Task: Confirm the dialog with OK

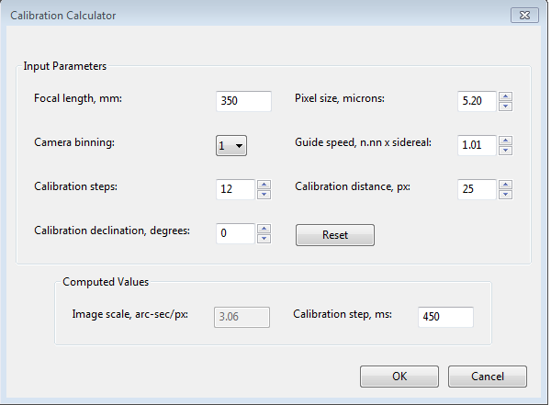Action: [x=399, y=377]
